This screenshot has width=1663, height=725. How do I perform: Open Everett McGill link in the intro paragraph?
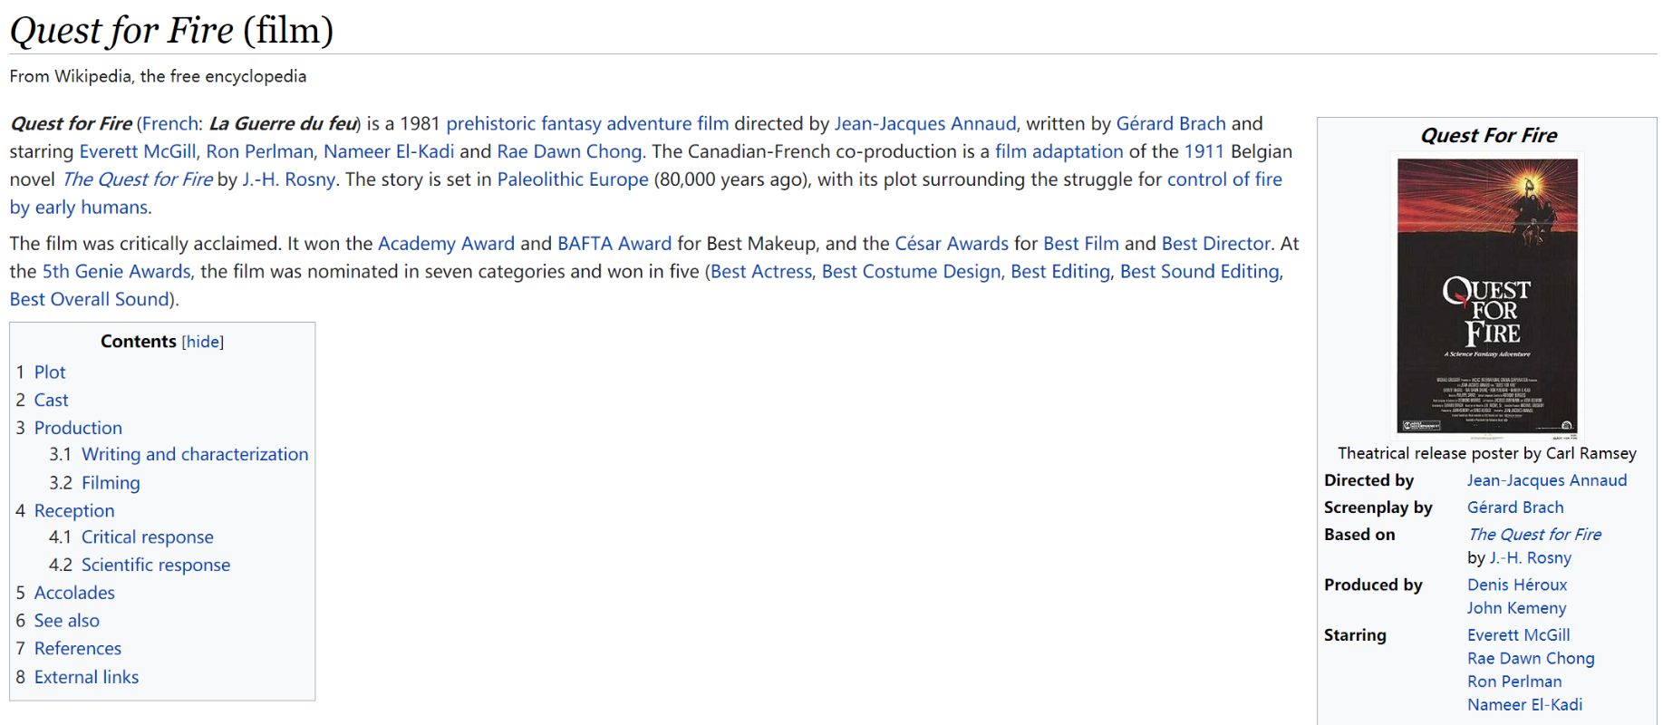[x=138, y=151]
